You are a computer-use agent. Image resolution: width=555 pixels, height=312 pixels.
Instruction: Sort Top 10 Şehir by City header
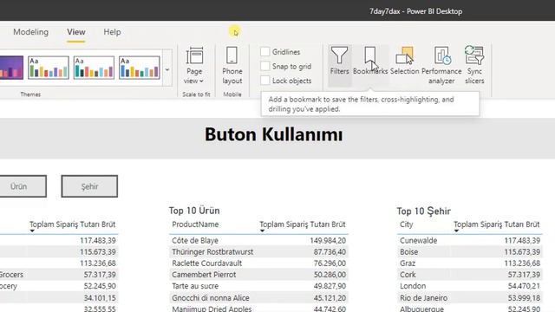(407, 224)
